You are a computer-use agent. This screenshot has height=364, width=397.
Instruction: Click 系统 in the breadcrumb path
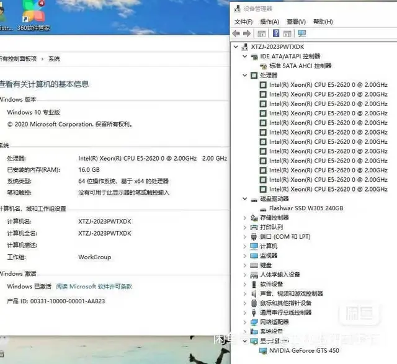point(54,59)
